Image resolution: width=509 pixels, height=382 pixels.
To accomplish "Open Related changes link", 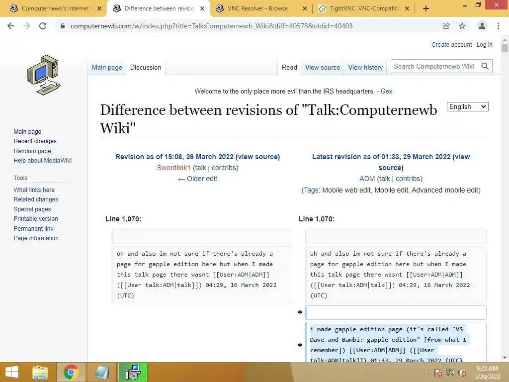I will pos(36,199).
